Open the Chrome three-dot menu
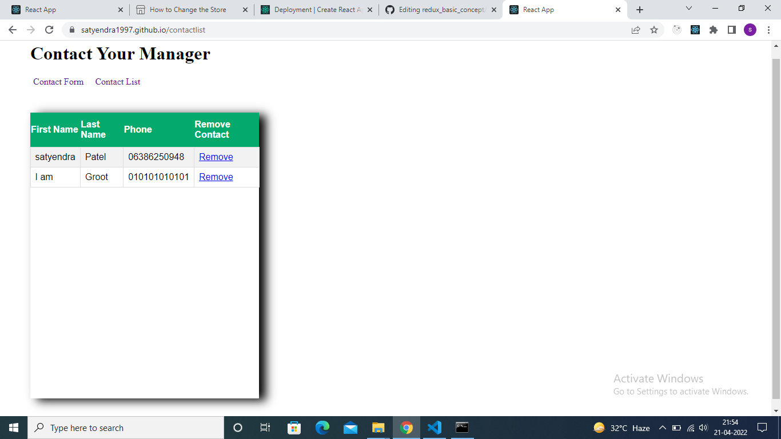Viewport: 781px width, 439px height. (768, 29)
